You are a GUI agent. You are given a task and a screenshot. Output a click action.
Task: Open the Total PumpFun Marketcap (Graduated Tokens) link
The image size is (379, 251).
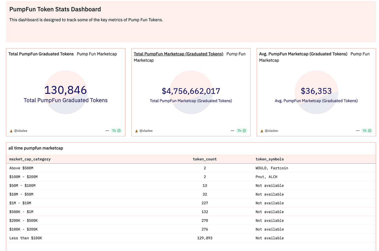pyautogui.click(x=178, y=54)
